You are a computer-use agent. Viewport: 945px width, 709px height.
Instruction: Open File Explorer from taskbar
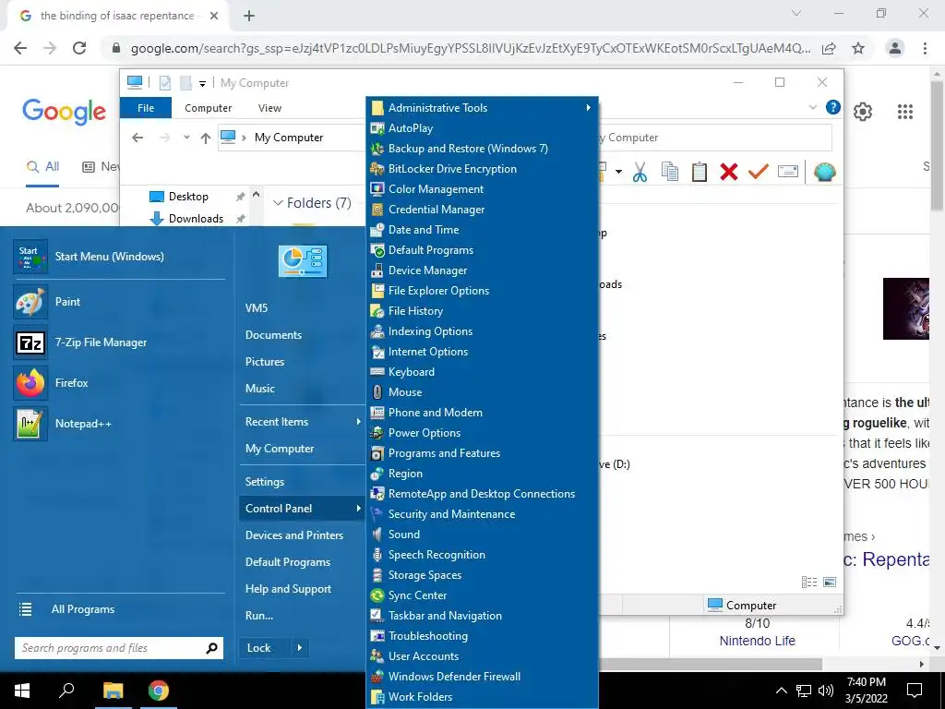[113, 691]
